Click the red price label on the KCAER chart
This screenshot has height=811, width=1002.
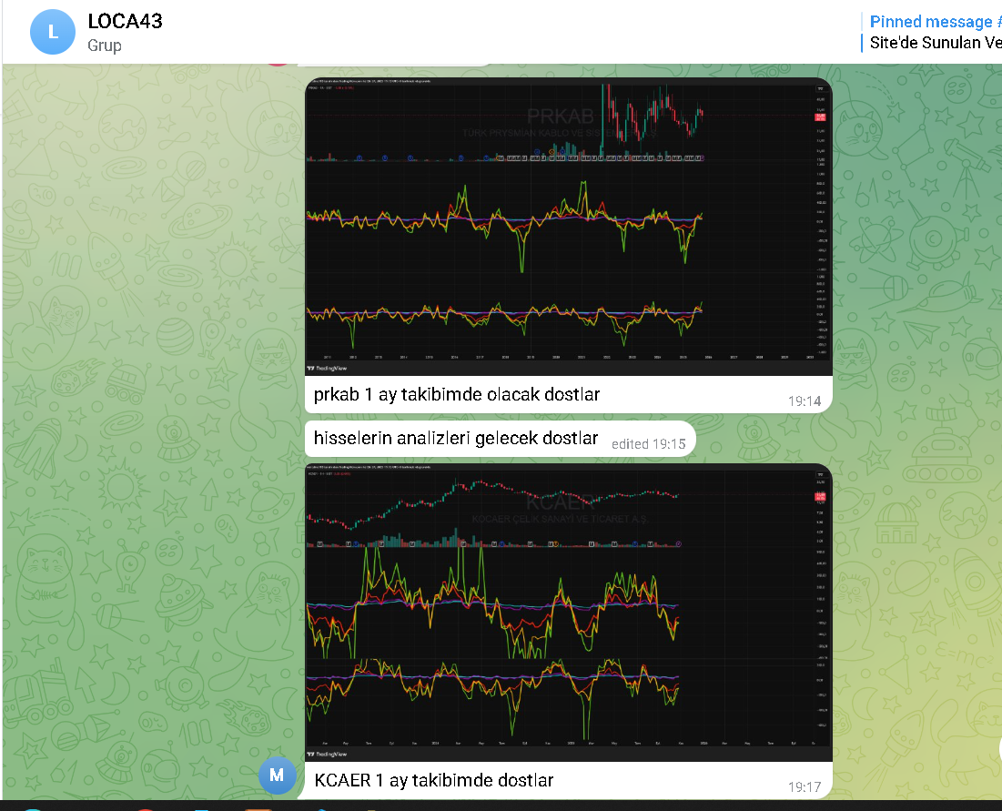820,496
